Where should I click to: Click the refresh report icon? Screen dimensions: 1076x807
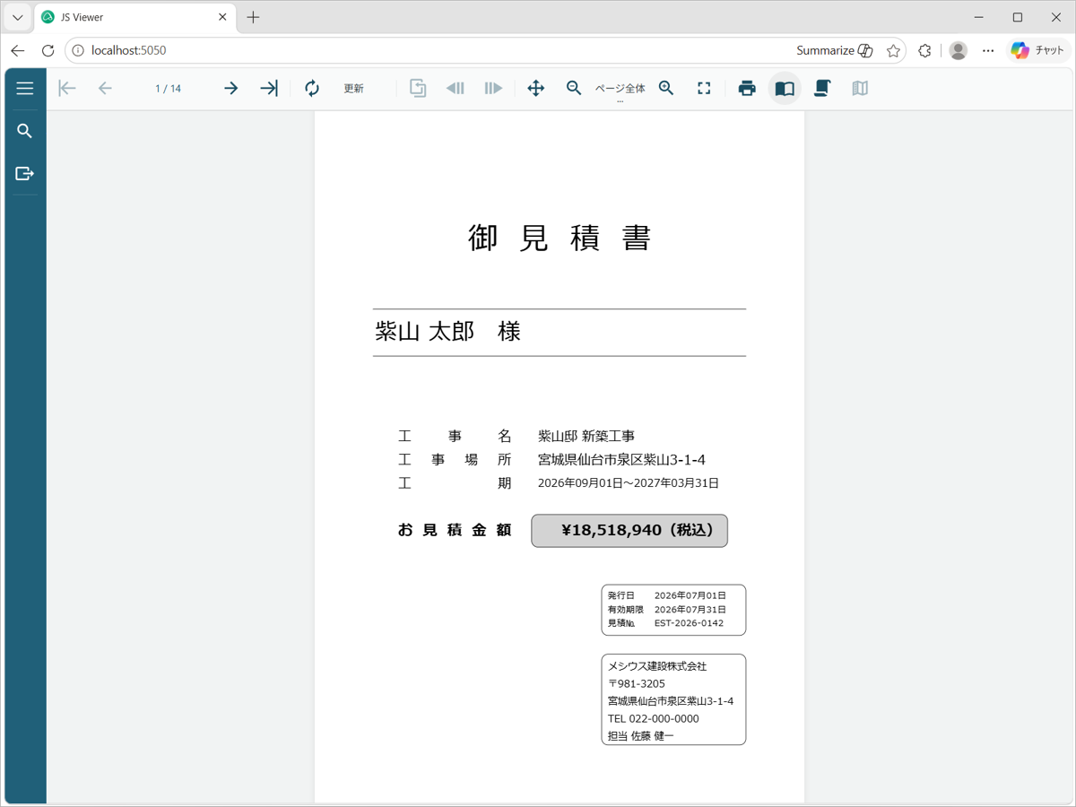312,88
